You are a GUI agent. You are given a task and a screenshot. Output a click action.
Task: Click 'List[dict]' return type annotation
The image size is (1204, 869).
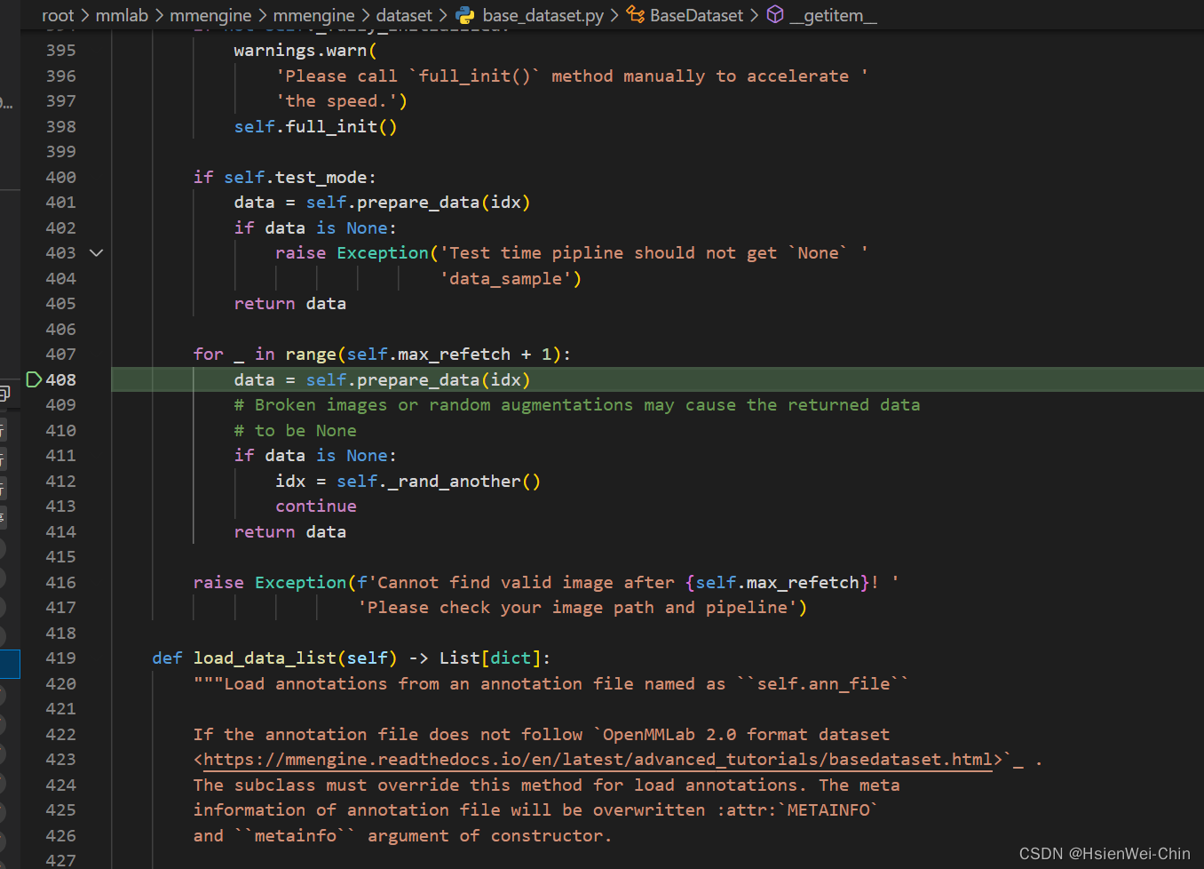(x=490, y=658)
